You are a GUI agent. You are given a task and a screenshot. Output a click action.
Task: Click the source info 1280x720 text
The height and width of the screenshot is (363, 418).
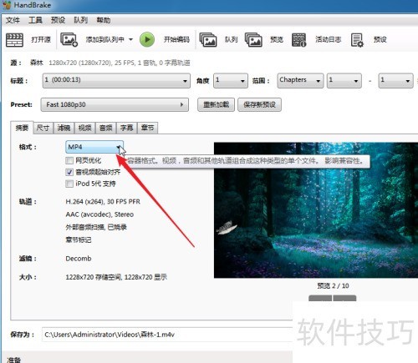[120, 63]
